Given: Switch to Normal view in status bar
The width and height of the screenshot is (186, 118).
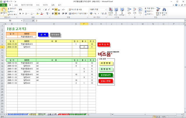Looking at the screenshot, I should point(154,117).
